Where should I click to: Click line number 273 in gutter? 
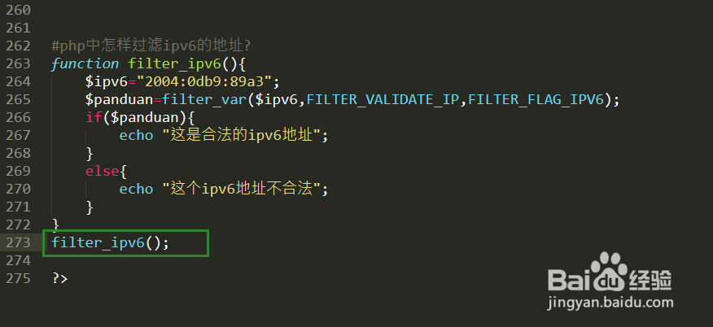[x=18, y=242]
